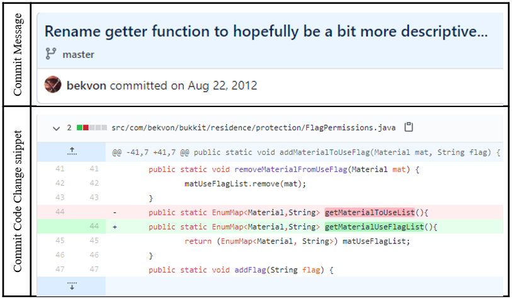Click the minus marker on the removed line
This screenshot has height=299, width=512.
115,213
